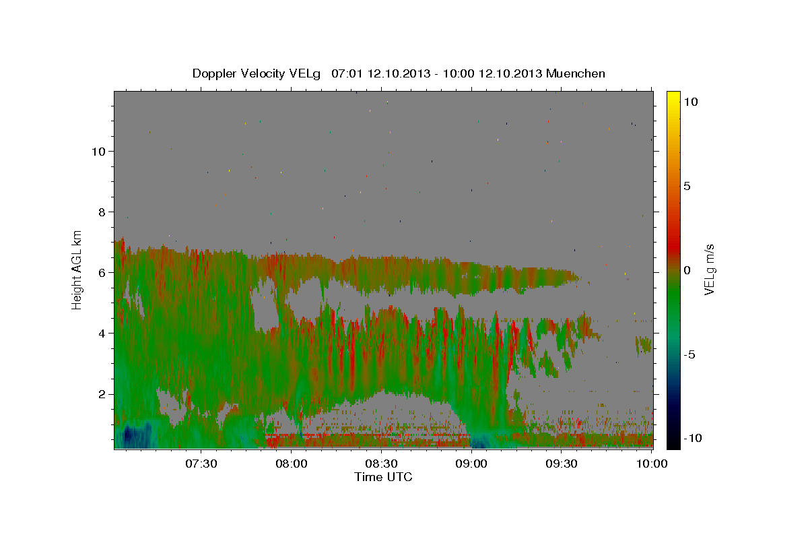This screenshot has width=808, height=539.
Task: Click the 09:30 time tick label
Action: 562,464
